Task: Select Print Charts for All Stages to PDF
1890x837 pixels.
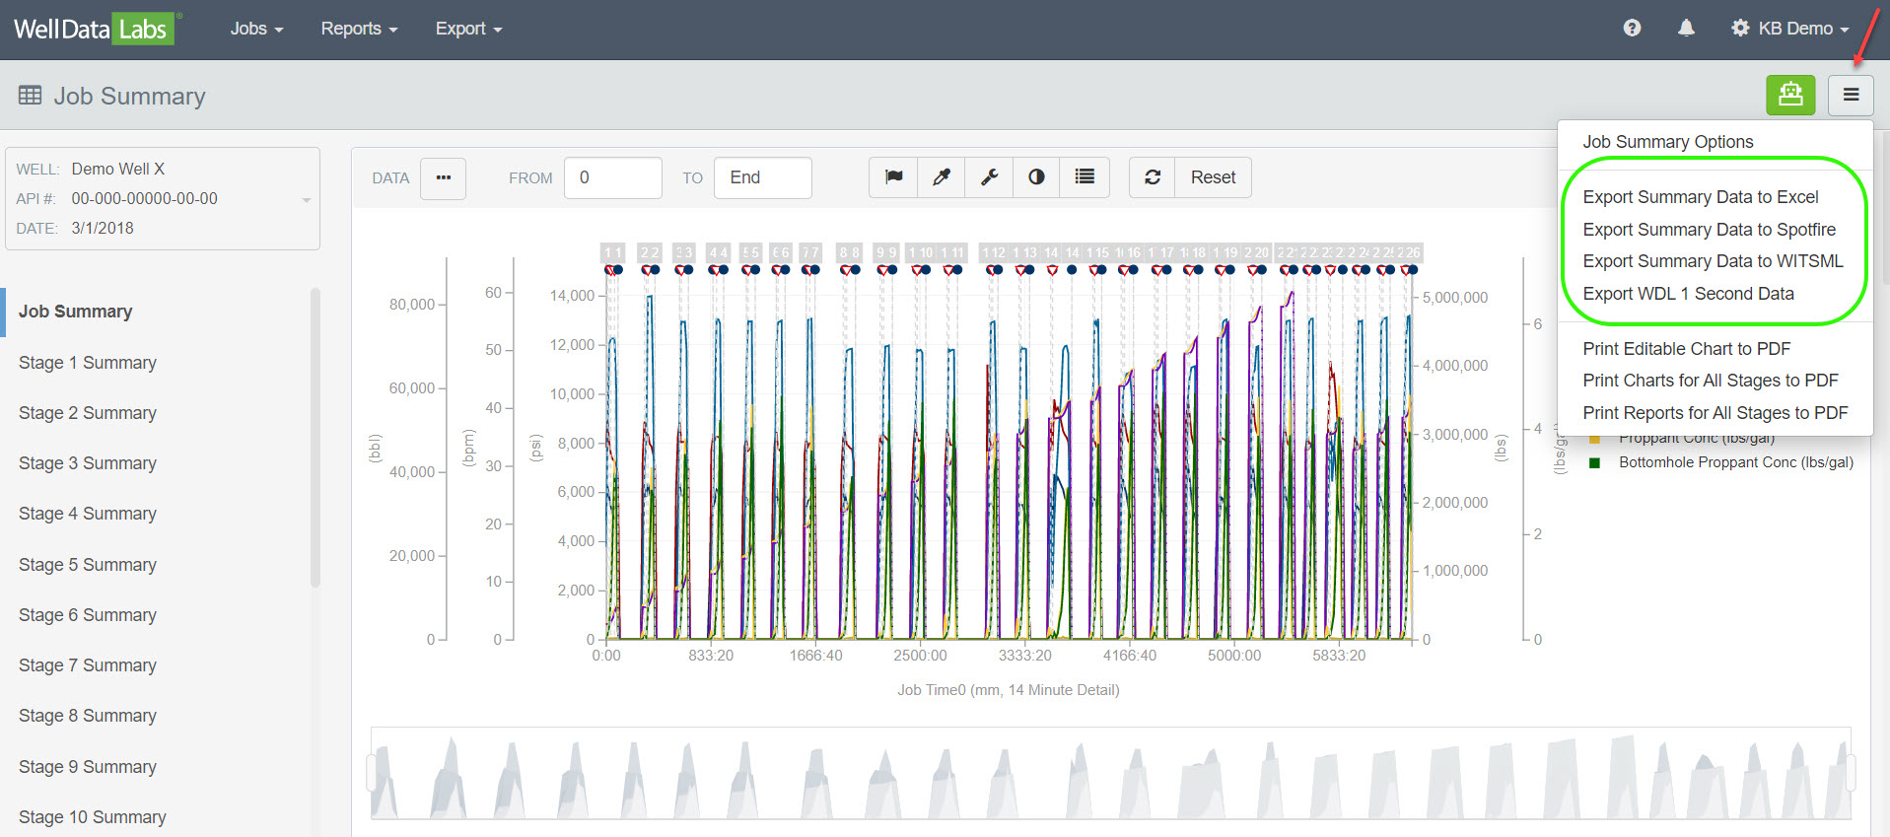Action: click(x=1710, y=381)
